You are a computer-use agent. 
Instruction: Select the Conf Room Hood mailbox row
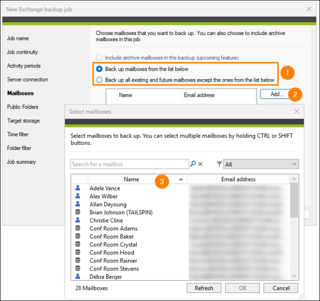[181, 252]
